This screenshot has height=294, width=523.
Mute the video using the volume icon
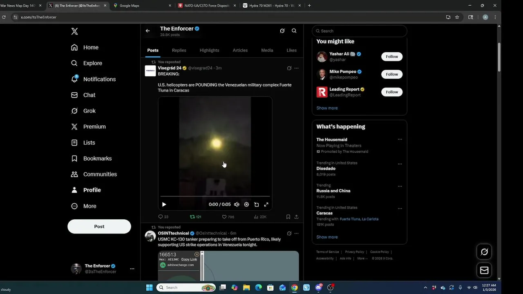pos(237,205)
